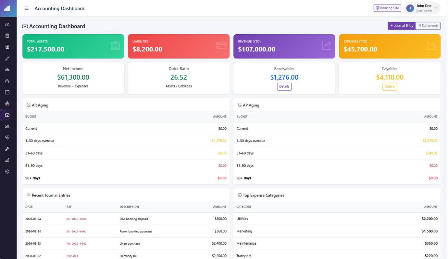Click Details button under Payables
Image resolution: width=448 pixels, height=259 pixels.
tap(390, 86)
